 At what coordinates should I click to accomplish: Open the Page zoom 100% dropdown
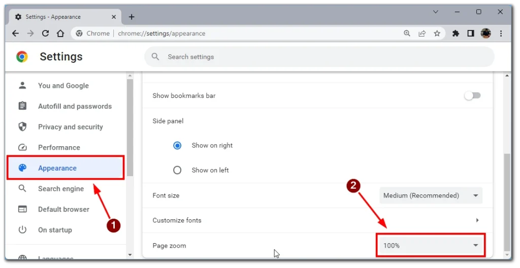pyautogui.click(x=431, y=246)
